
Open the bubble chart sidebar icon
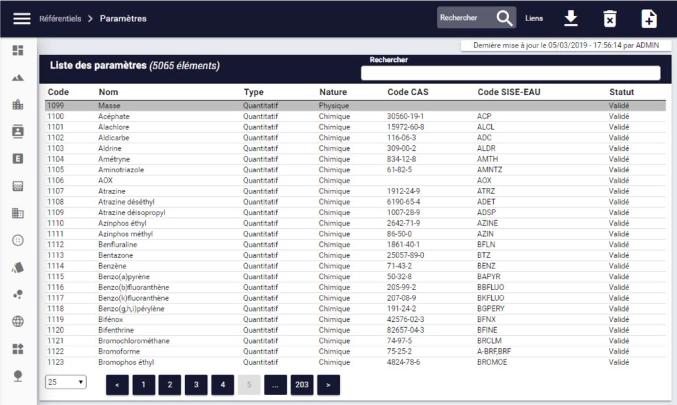[18, 294]
